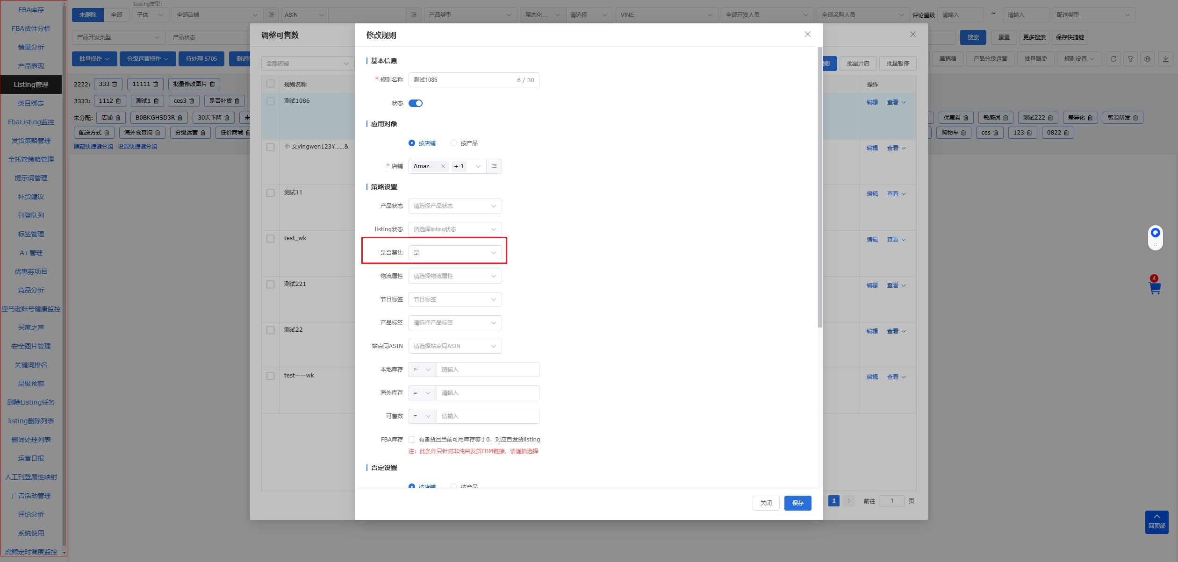Delete the 333 shortcut tag via trash icon
1178x562 pixels.
(x=115, y=84)
